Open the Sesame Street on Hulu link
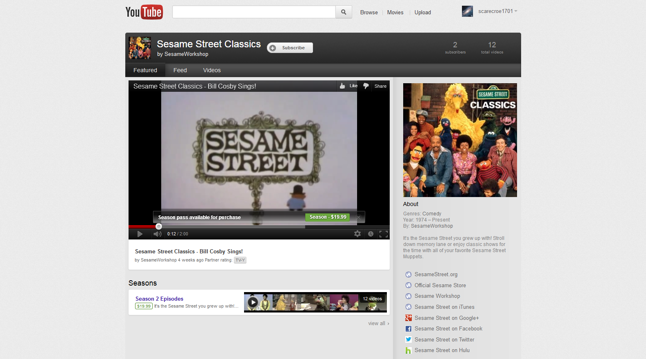646x359 pixels. coord(442,350)
